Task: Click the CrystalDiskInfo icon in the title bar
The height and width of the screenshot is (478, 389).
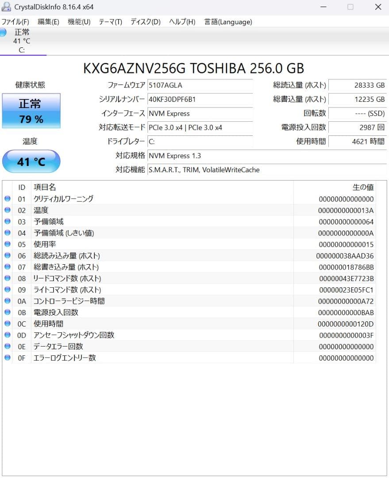Action: 6,7
